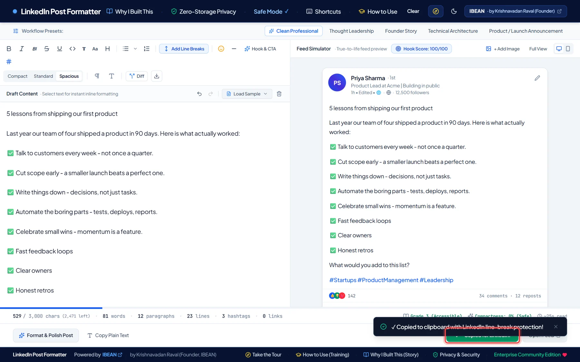Open the Shortcuts panel
Image resolution: width=580 pixels, height=362 pixels.
[x=324, y=12]
